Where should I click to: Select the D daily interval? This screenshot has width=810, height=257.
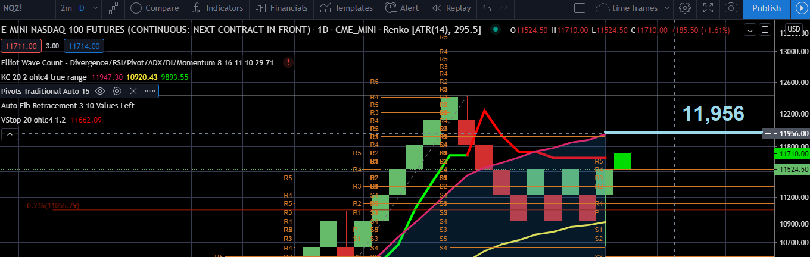tap(81, 8)
